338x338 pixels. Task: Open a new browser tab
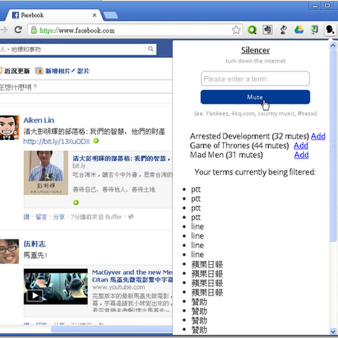111,15
